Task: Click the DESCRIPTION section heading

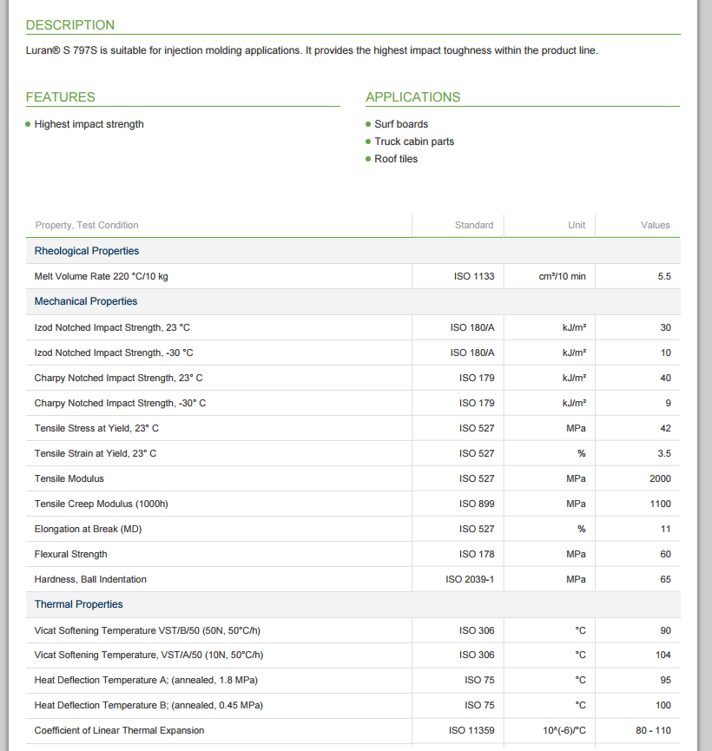Action: pos(70,25)
